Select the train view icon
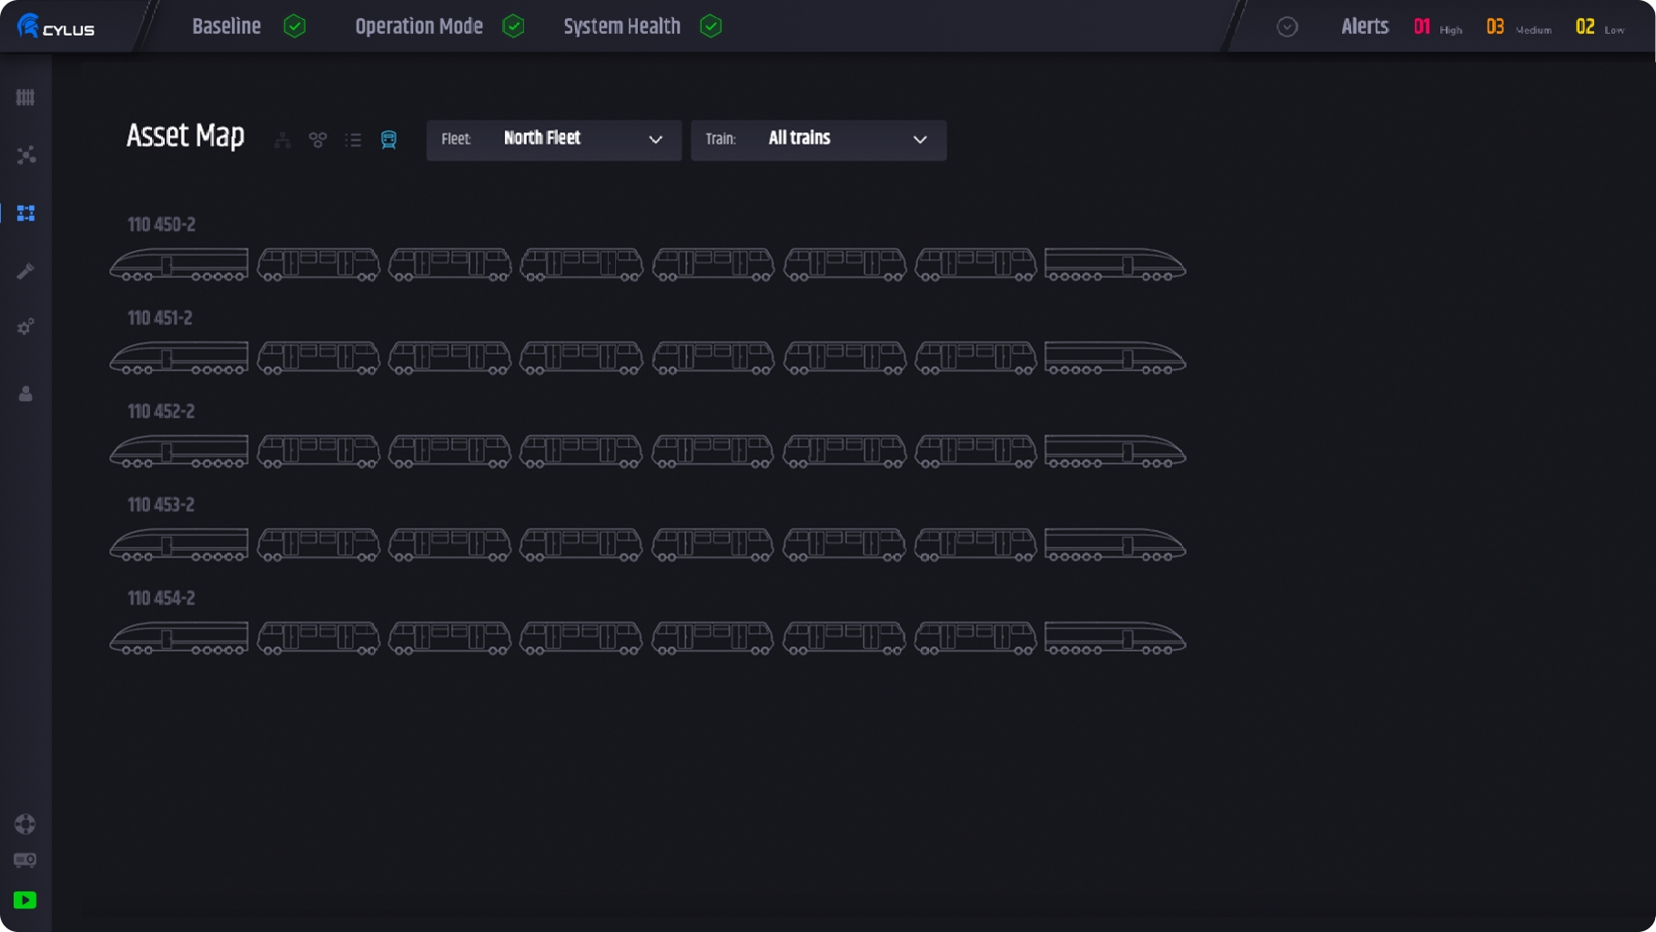 point(389,140)
